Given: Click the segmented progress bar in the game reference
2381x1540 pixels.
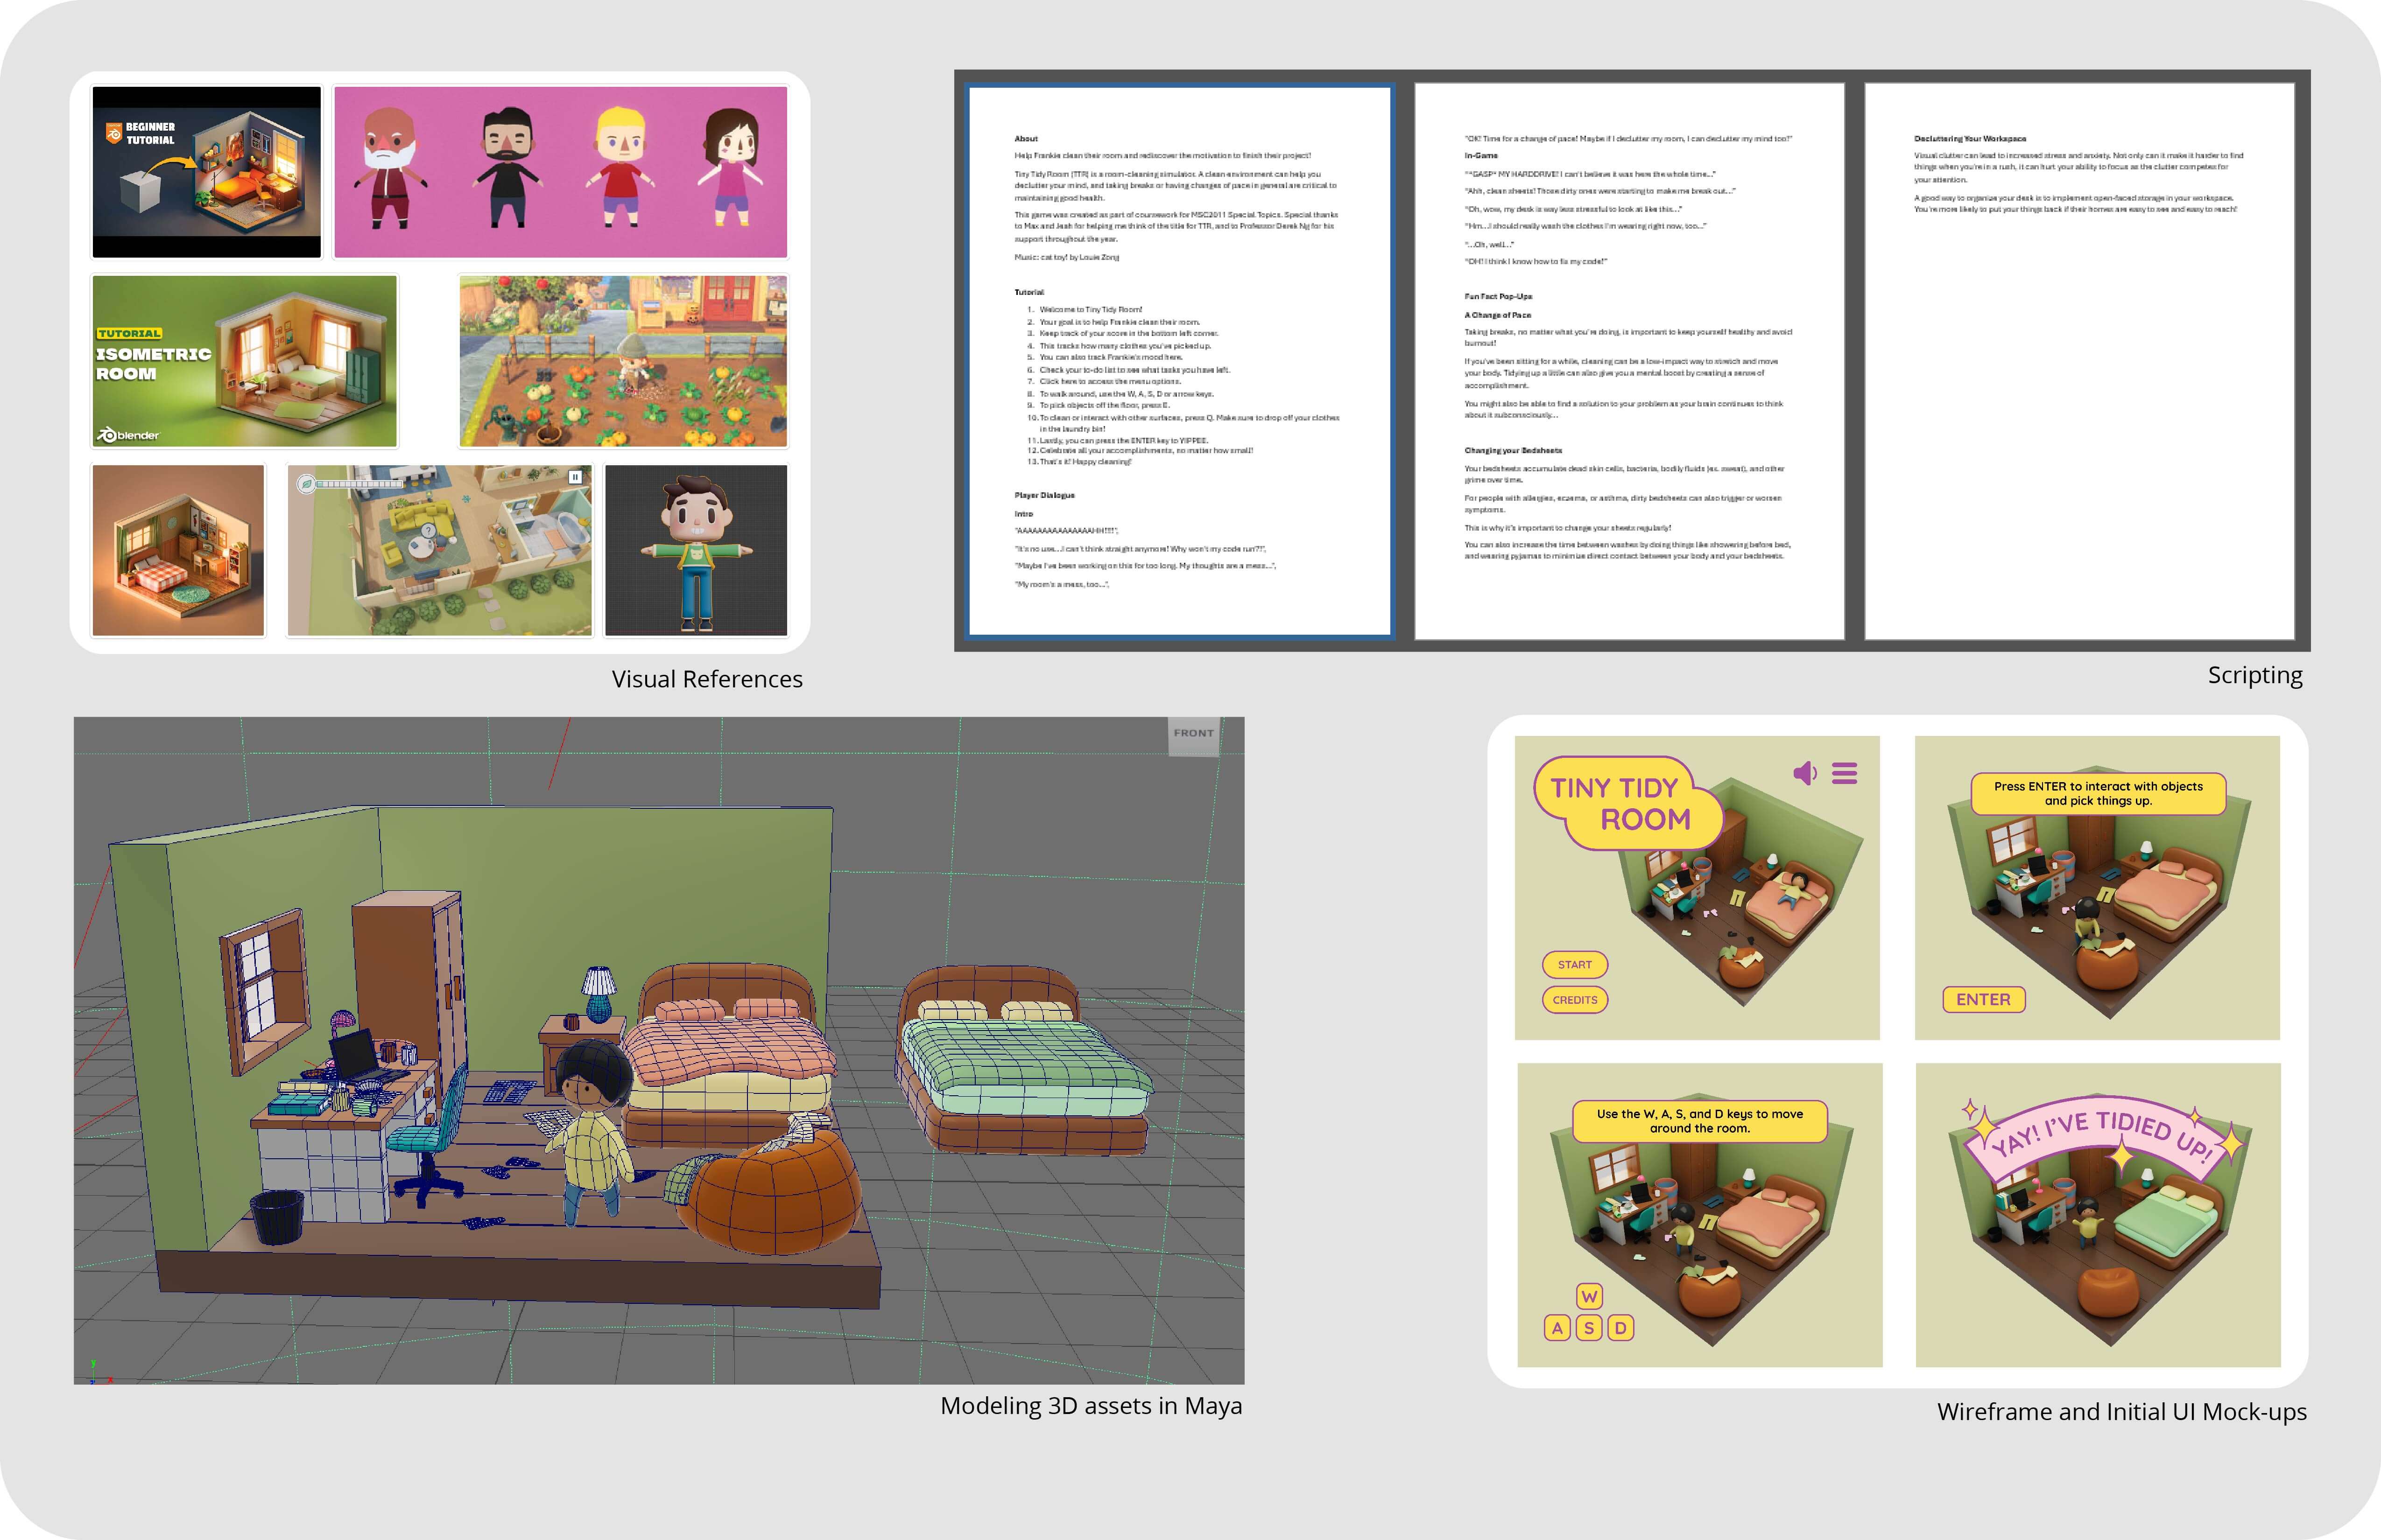Looking at the screenshot, I should 360,484.
